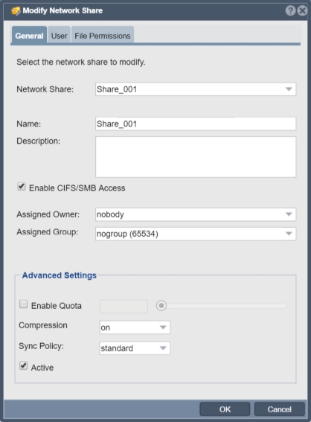Click the Sync Policy label
The height and width of the screenshot is (422, 311).
[41, 346]
